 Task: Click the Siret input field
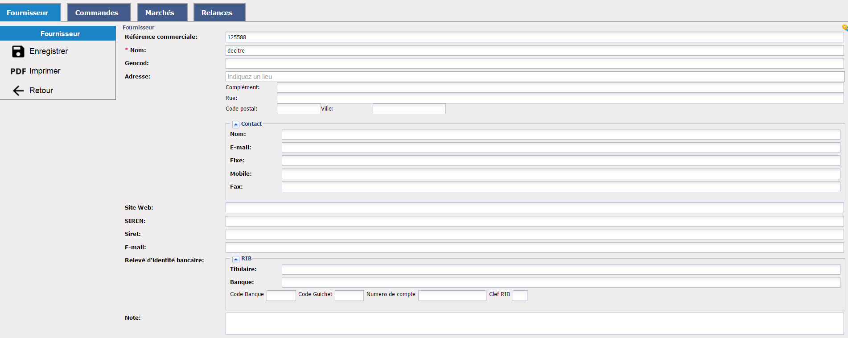click(x=535, y=234)
